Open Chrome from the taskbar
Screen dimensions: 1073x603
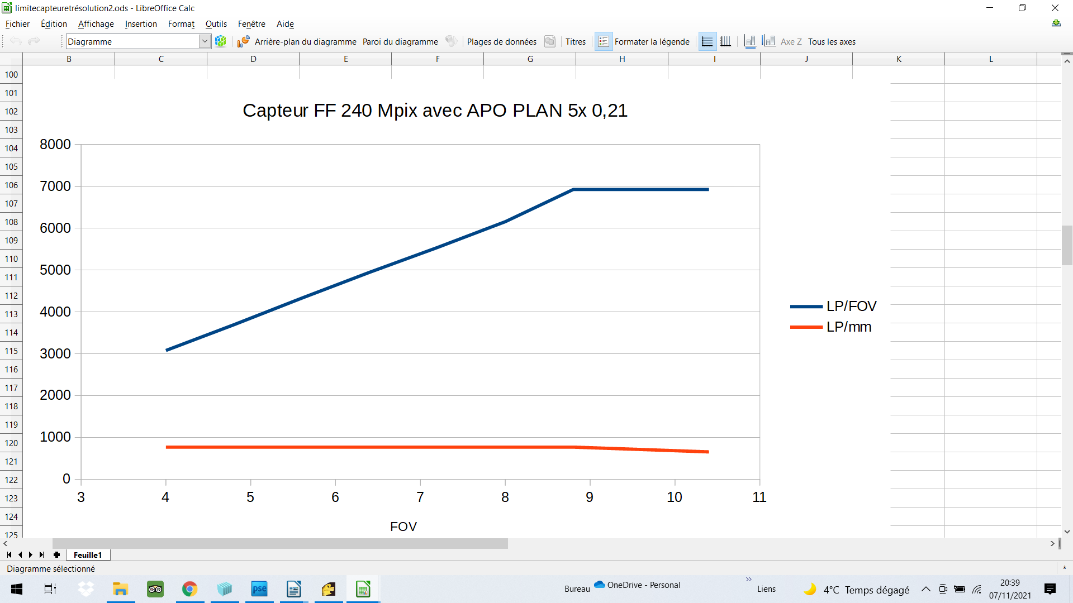(190, 589)
